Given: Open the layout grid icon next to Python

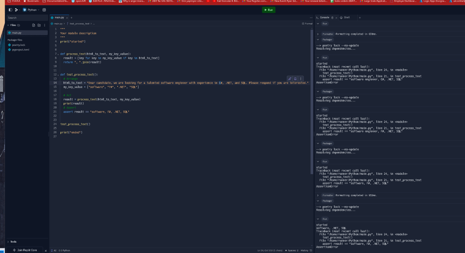Looking at the screenshot, I should pos(44,10).
